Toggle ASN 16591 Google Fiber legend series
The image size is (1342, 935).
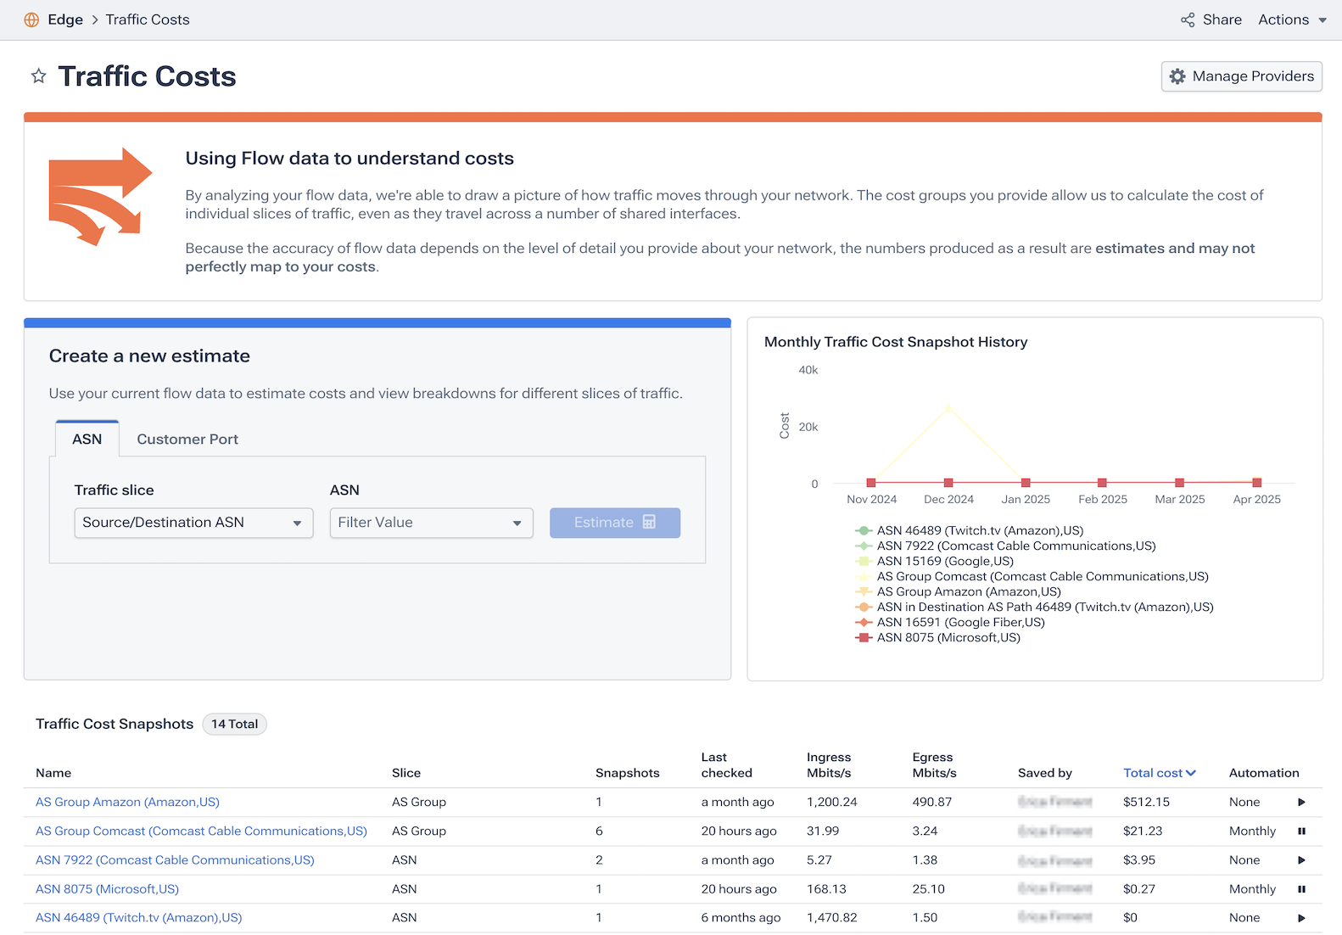point(950,622)
